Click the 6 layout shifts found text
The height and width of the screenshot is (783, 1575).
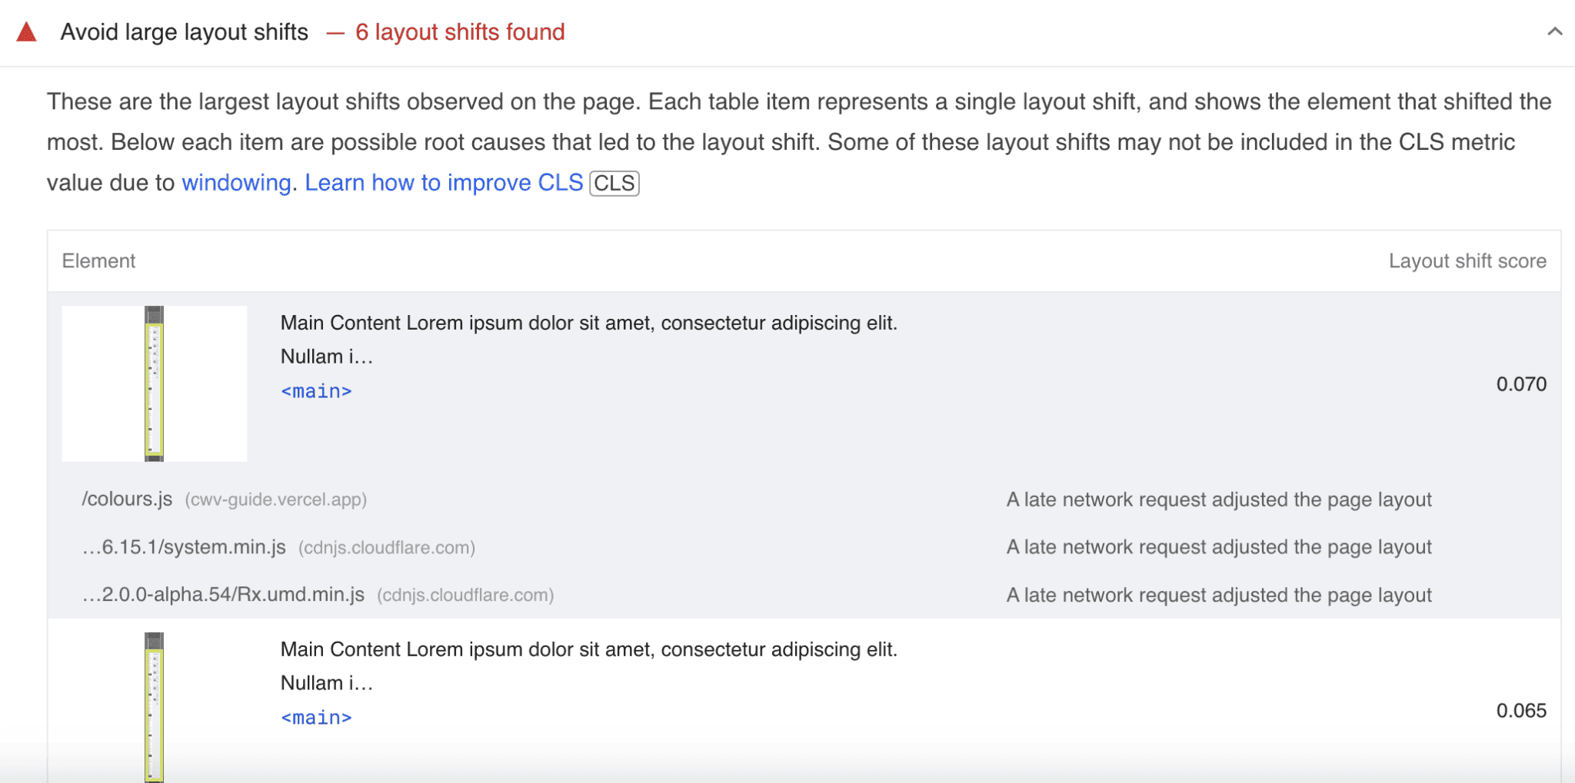pos(459,32)
